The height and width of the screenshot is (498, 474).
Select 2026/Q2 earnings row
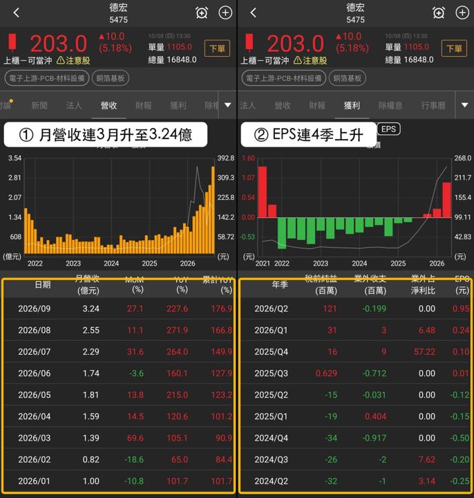[355, 308]
